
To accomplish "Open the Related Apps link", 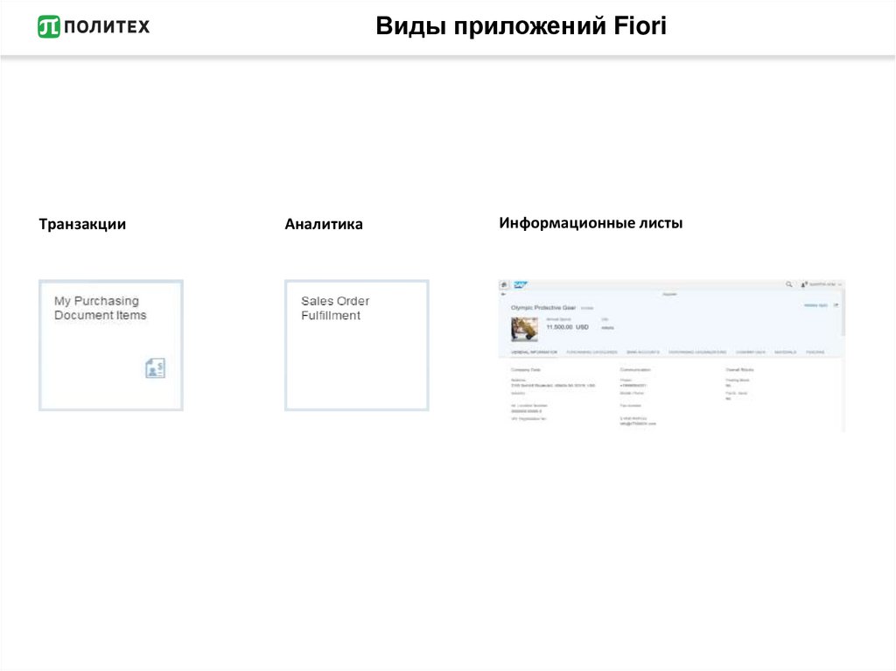I will point(815,305).
